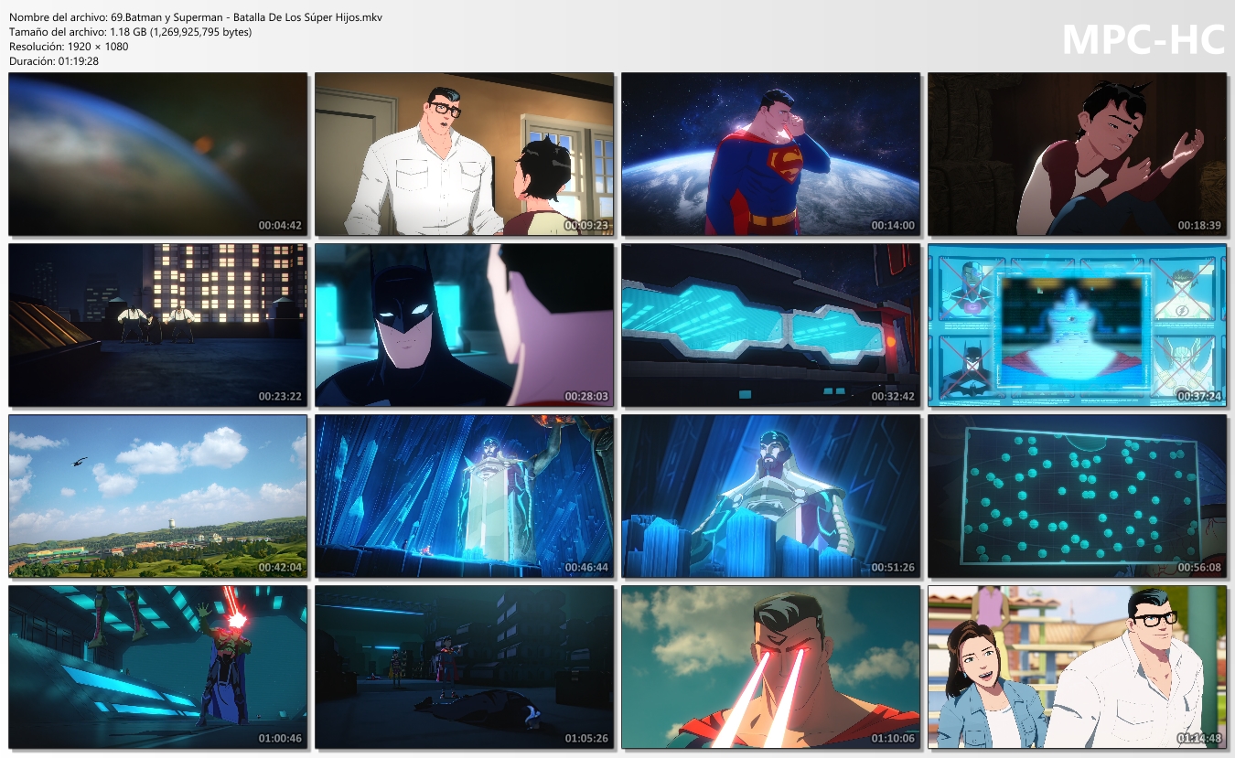Choose the sunny countryside thumbnail at 00:42:04
Screen dimensions: 1235x758
pyautogui.click(x=158, y=496)
